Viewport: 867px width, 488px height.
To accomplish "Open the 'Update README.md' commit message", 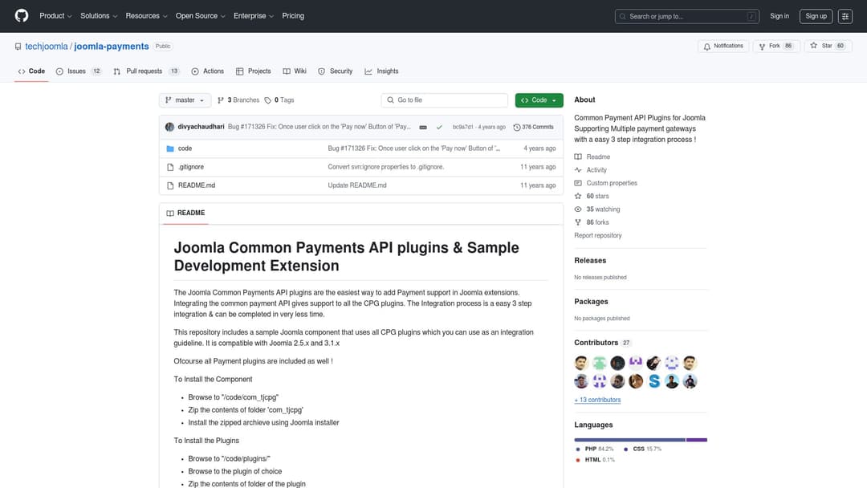I will tap(357, 185).
